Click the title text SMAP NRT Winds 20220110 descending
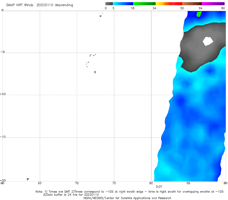This screenshot has height=200, width=228. point(39,5)
